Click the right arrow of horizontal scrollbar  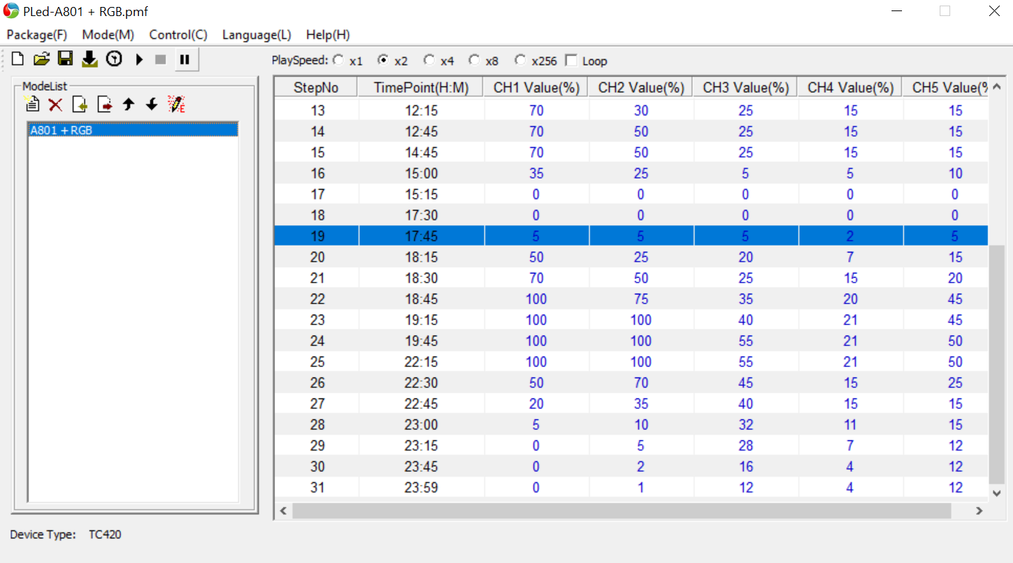click(x=979, y=511)
